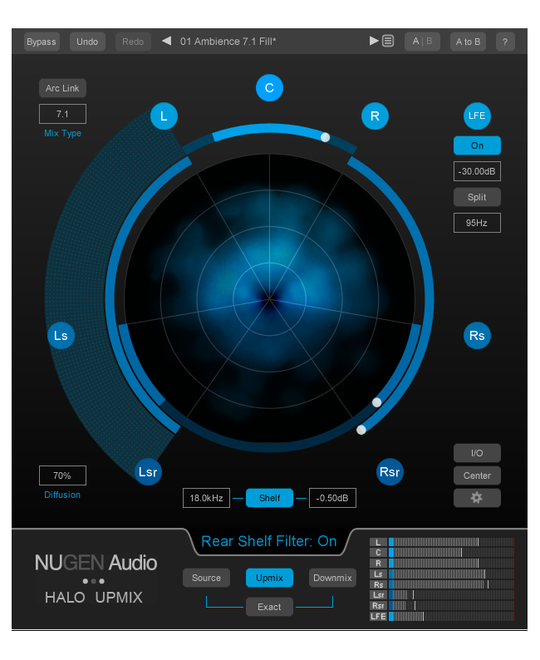
Task: Edit the 18.0kHz shelf frequency field
Action: [x=206, y=498]
